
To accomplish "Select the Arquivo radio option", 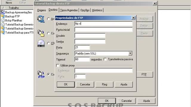I will click(x=48, y=19).
